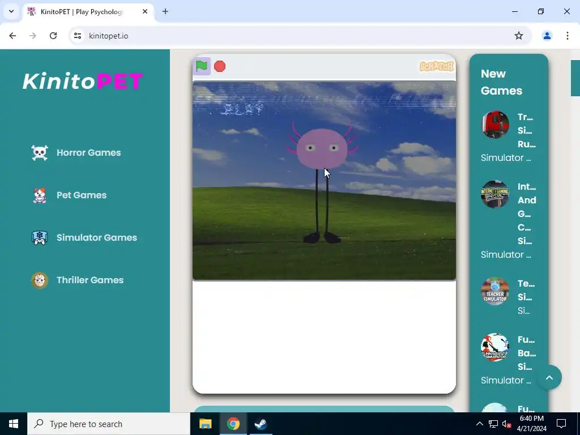Click the New Games heading
The height and width of the screenshot is (435, 580).
(x=502, y=82)
